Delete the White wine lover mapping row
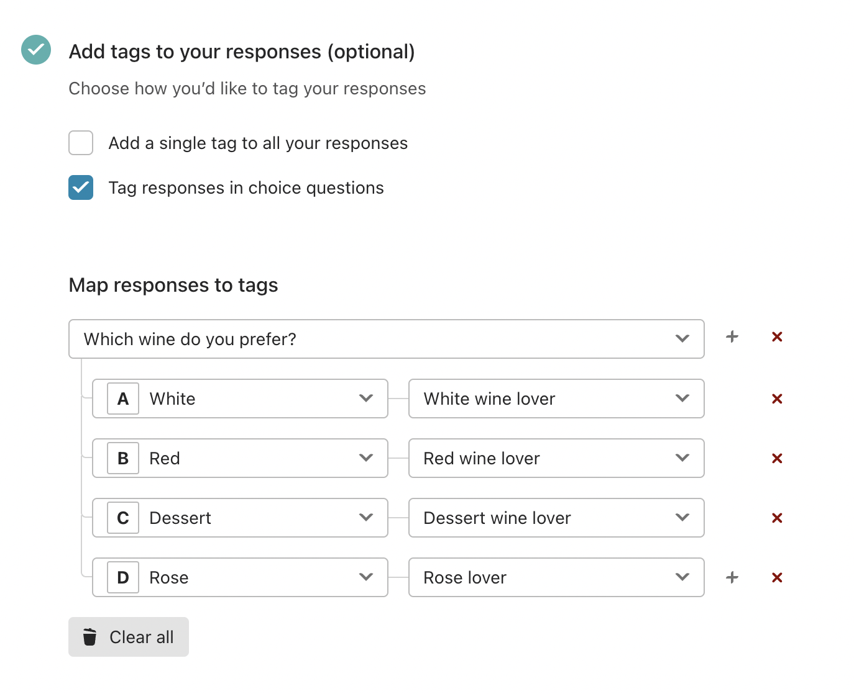854x694 pixels. [777, 399]
